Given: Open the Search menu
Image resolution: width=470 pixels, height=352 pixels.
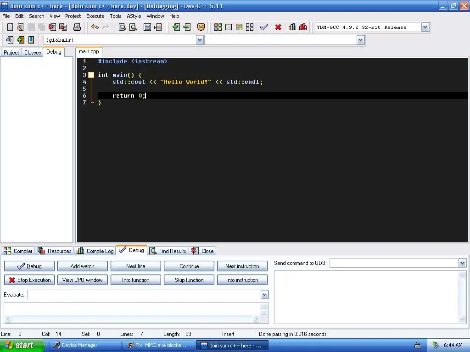Looking at the screenshot, I should [37, 16].
